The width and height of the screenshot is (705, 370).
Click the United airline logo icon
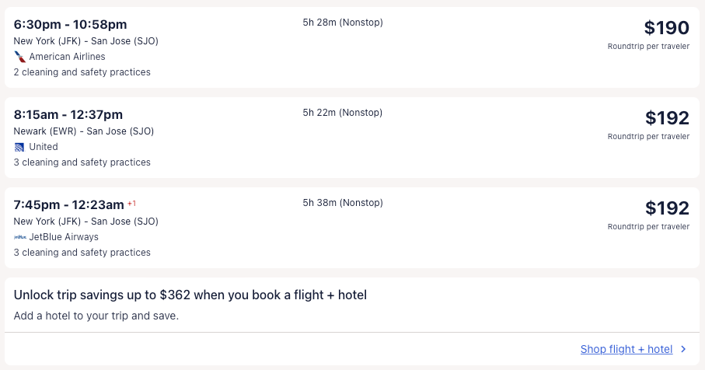pyautogui.click(x=20, y=147)
